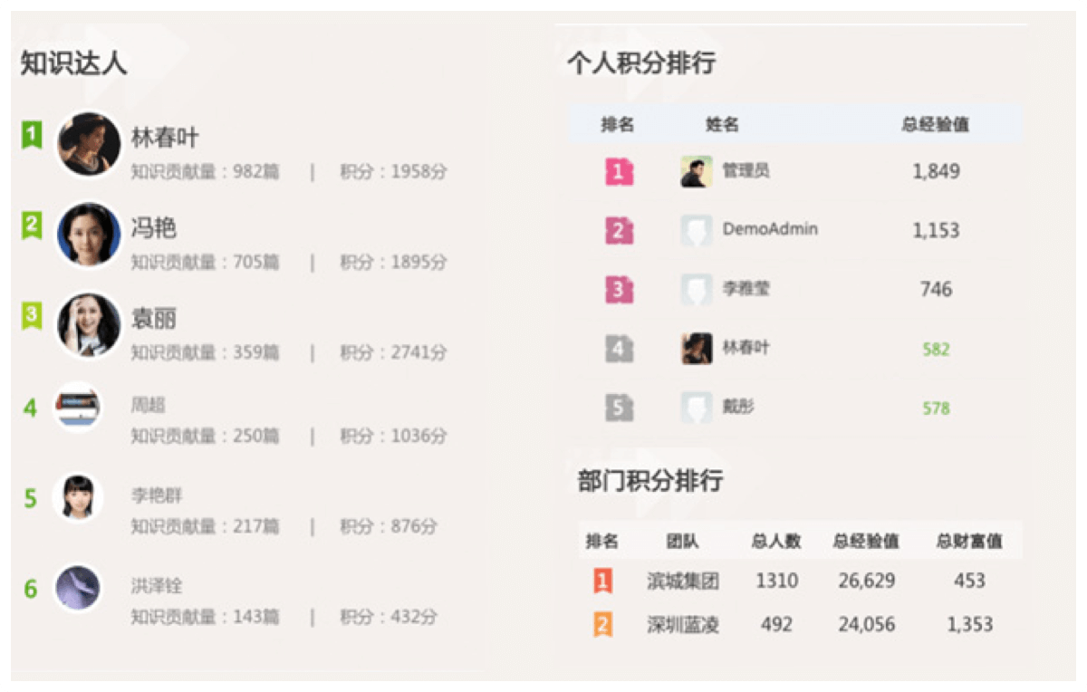Click 管理员's small avatar icon
The width and height of the screenshot is (1087, 692).
pyautogui.click(x=697, y=171)
